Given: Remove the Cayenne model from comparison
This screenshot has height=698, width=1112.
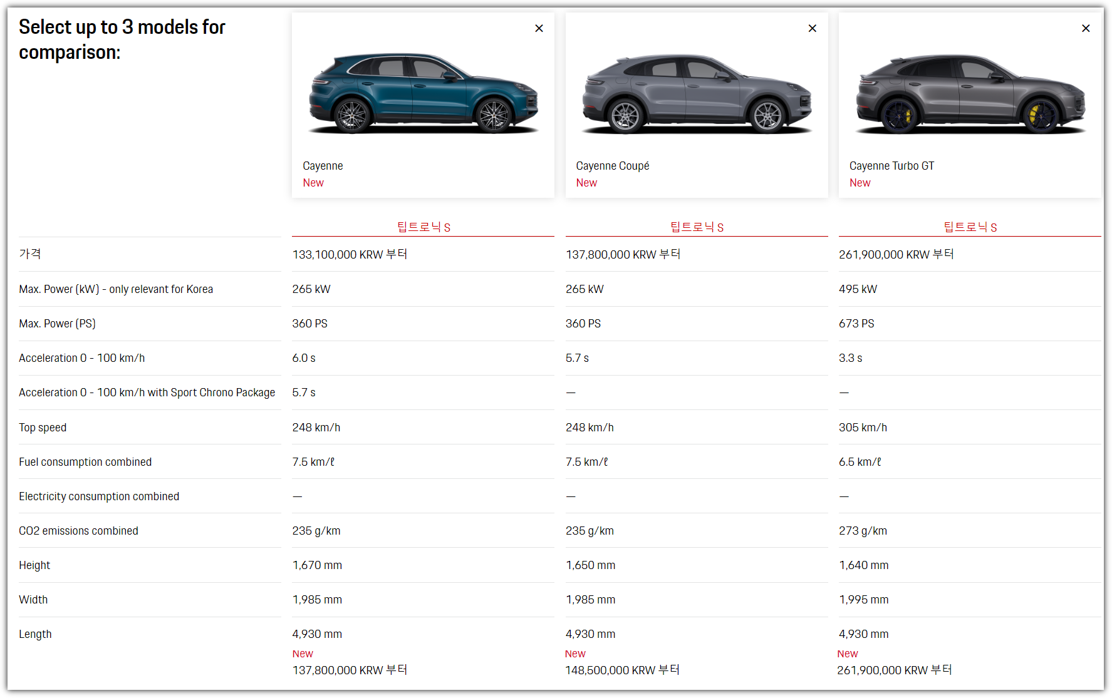Looking at the screenshot, I should [539, 28].
